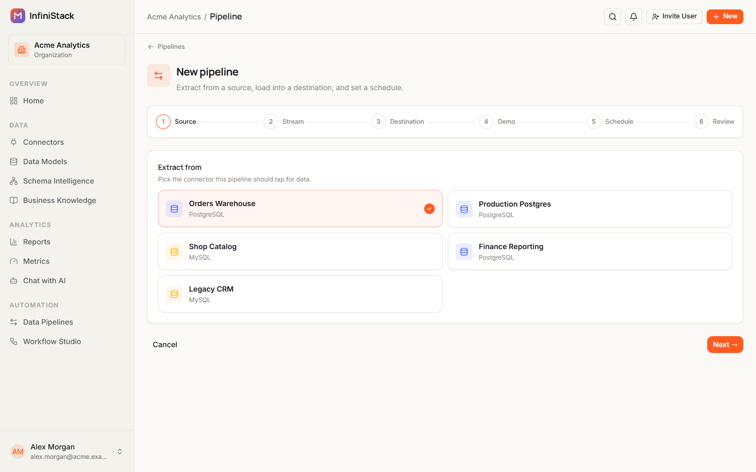Click the Production Postgres database icon

tap(464, 209)
